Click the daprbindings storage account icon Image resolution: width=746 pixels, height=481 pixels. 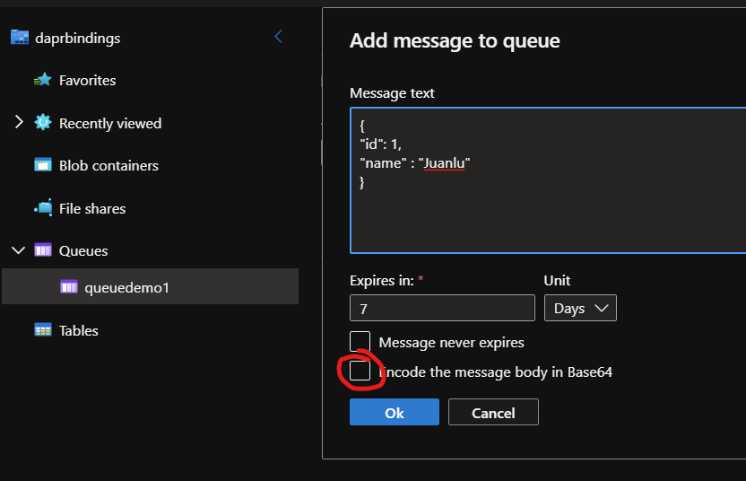(x=20, y=38)
